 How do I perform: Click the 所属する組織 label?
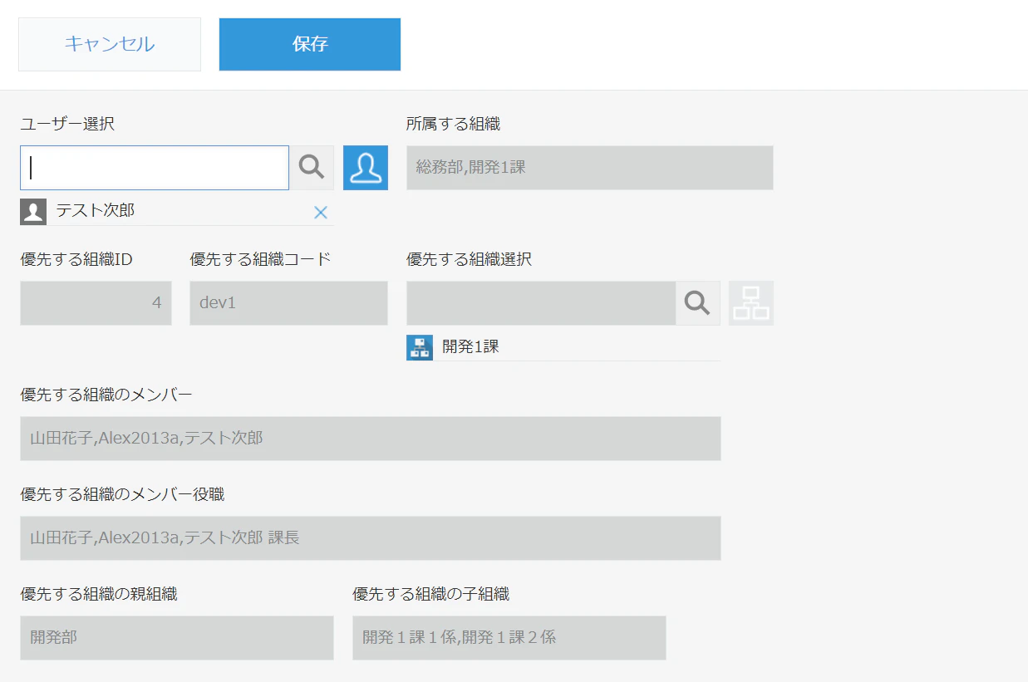(x=454, y=125)
